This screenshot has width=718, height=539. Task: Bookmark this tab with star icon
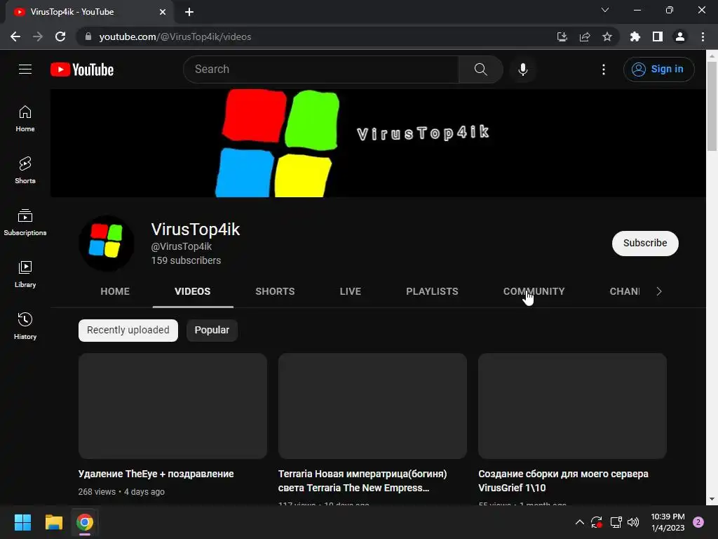point(607,36)
